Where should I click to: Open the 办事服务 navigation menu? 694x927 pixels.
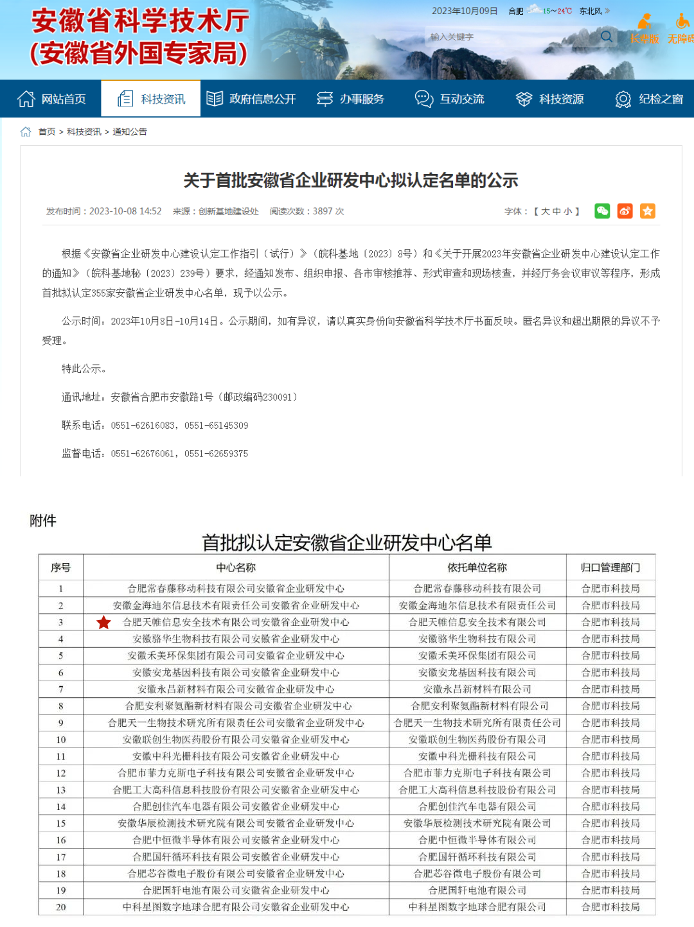(350, 99)
